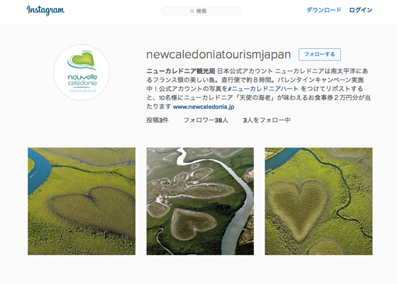Click the green heart in profile logo

tap(82, 58)
